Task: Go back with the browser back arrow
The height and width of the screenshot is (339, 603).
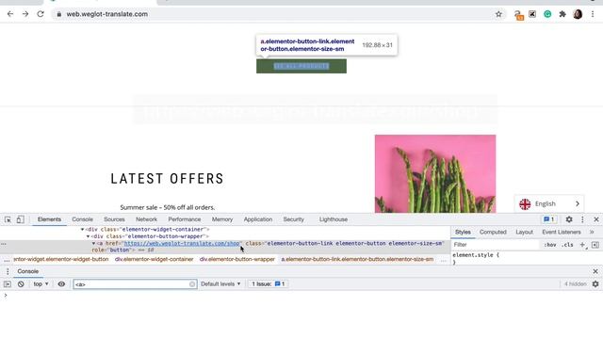Action: [x=10, y=14]
